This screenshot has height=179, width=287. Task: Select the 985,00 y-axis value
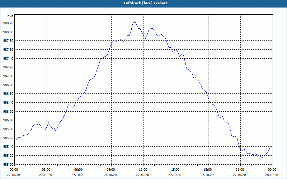pos(8,164)
